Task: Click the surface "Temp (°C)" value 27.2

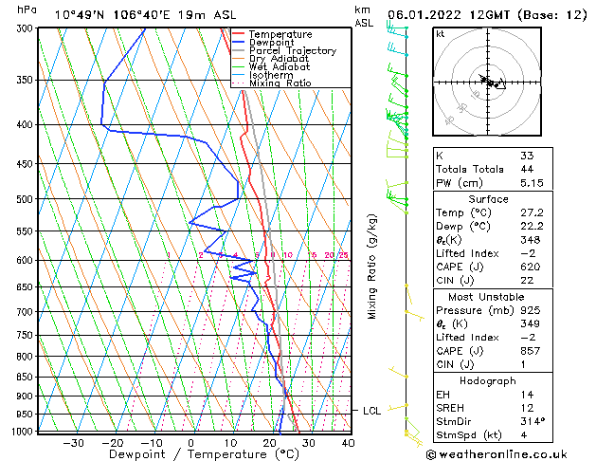Action: [x=533, y=212]
